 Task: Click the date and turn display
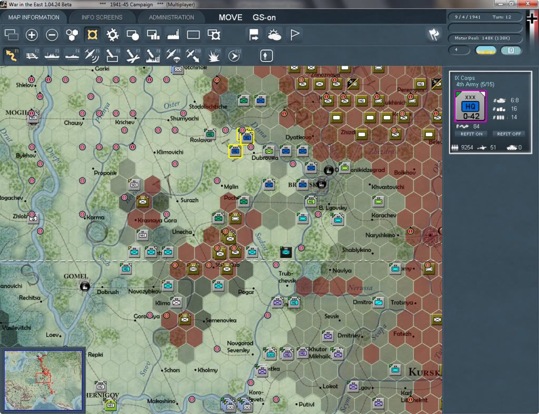click(485, 17)
